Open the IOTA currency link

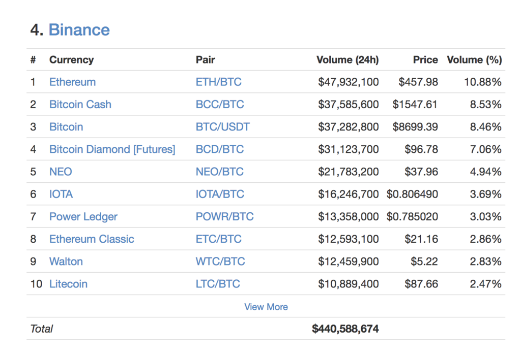(61, 194)
